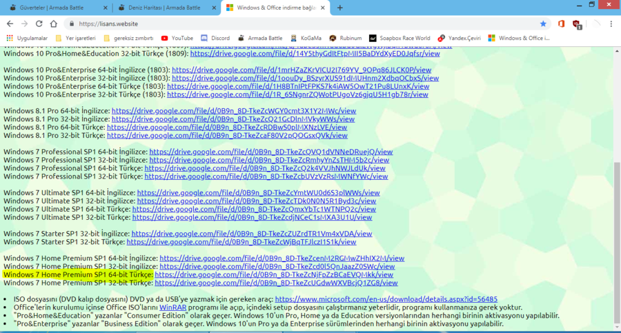
Task: Open the microsoft.com download details link
Action: pos(386,299)
